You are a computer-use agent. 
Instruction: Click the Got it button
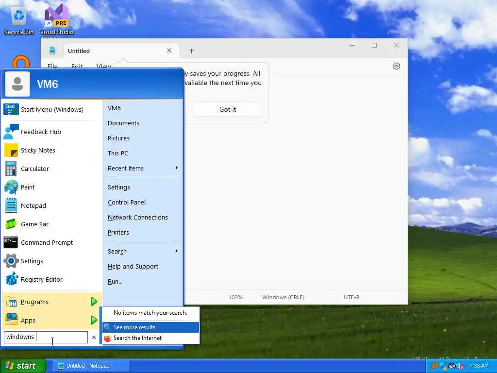pyautogui.click(x=228, y=109)
